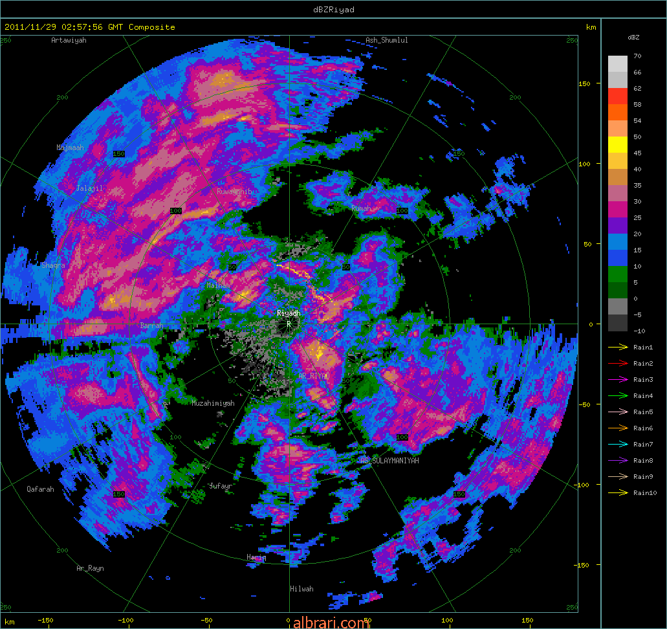Pick the bright yellow 45–50 dBZ swatch
The image size is (667, 629).
coord(618,145)
